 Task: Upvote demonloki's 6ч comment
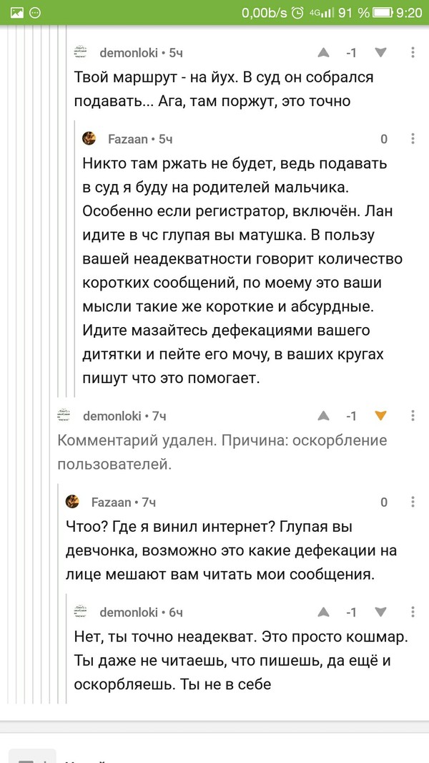pyautogui.click(x=323, y=612)
